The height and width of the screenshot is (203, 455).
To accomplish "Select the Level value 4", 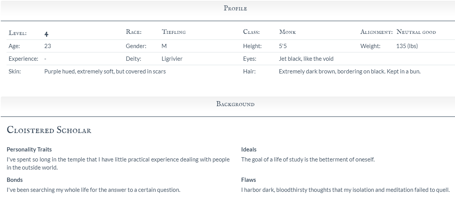I will point(47,34).
